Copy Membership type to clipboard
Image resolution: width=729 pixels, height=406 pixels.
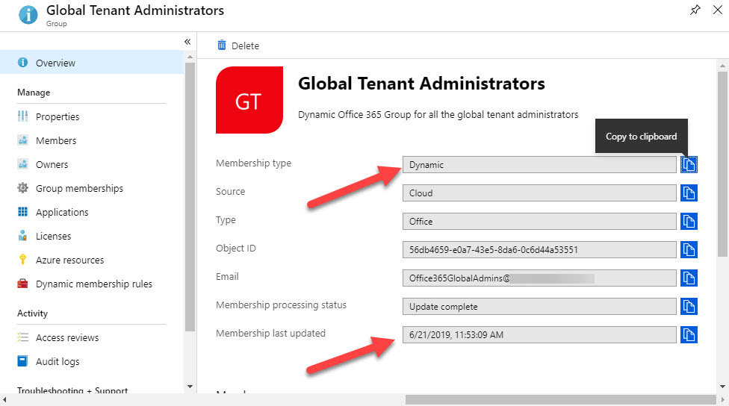(x=689, y=165)
